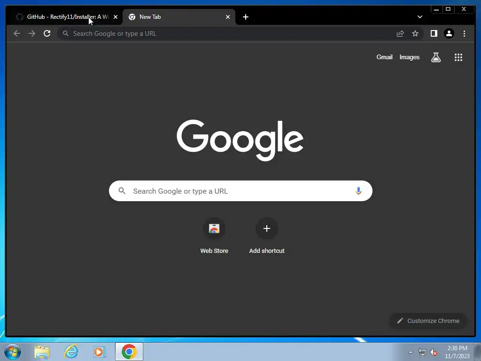481x361 pixels.
Task: Expand the tab search dropdown arrow
Action: point(419,17)
